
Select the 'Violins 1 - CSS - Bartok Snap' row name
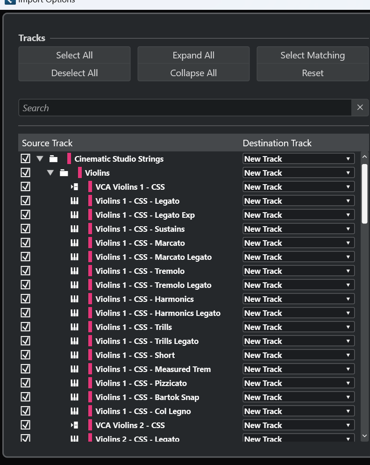(147, 397)
